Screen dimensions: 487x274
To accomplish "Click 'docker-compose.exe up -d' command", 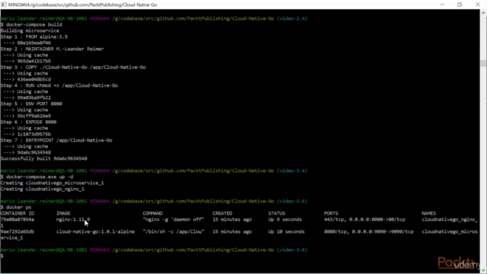I will pyautogui.click(x=37, y=177).
